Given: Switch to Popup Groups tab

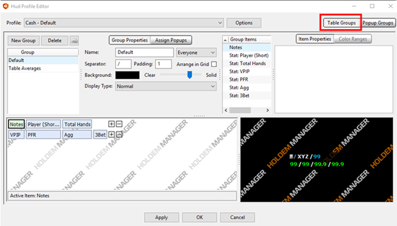Looking at the screenshot, I should (378, 23).
